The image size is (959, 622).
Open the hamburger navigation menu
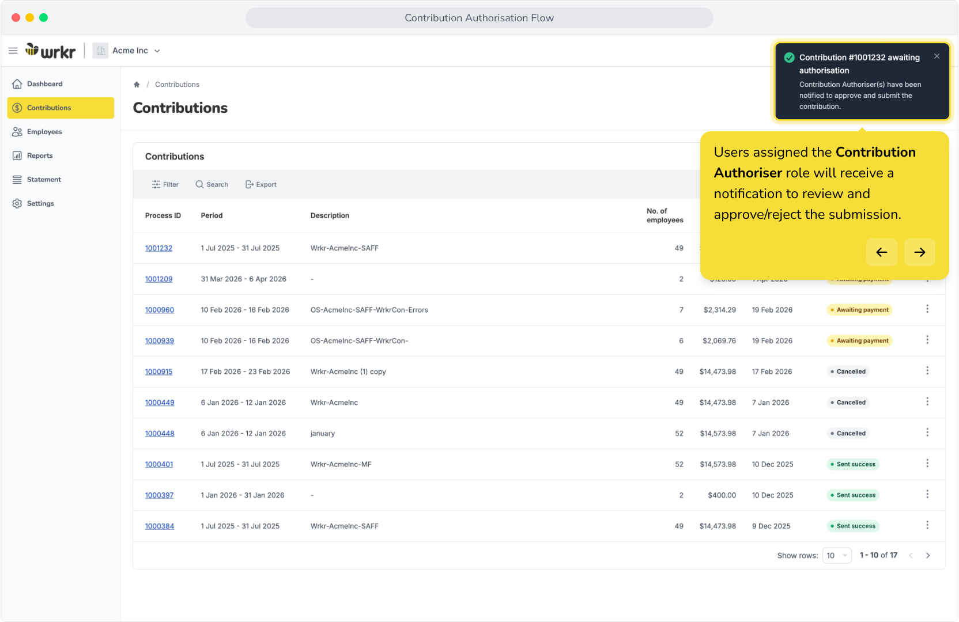13,51
